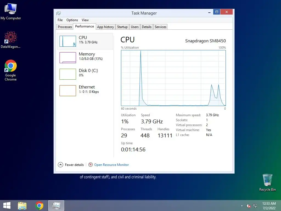
Task: Switch to the Startup tab
Action: click(122, 27)
